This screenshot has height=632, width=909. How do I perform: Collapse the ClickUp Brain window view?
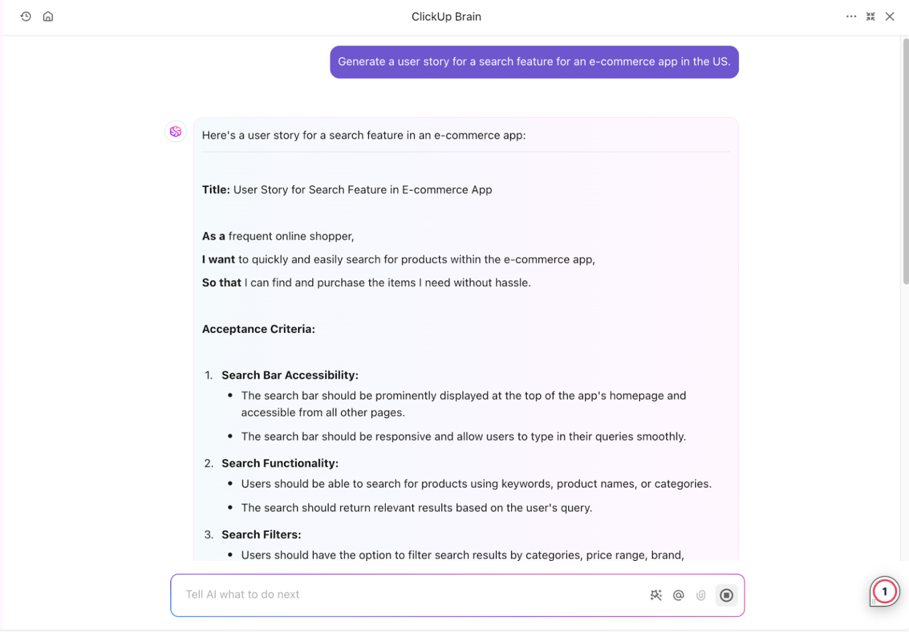[x=871, y=17]
